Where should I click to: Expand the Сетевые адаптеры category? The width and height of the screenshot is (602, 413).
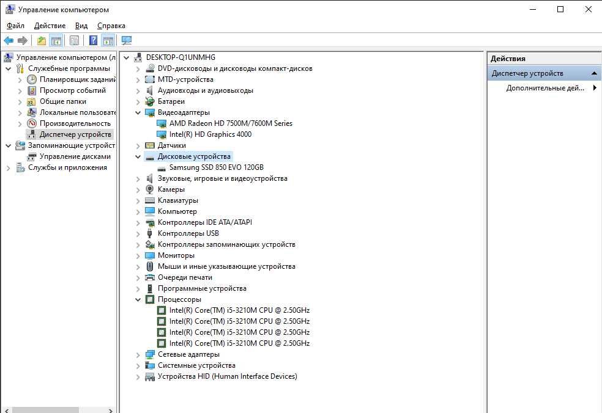click(x=138, y=355)
